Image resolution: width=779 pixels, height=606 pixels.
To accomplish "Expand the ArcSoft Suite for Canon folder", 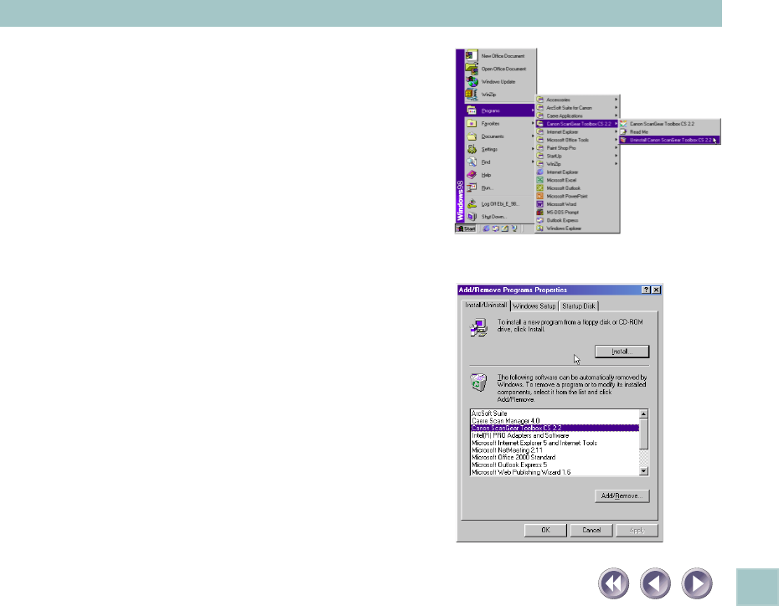I will coord(577,108).
